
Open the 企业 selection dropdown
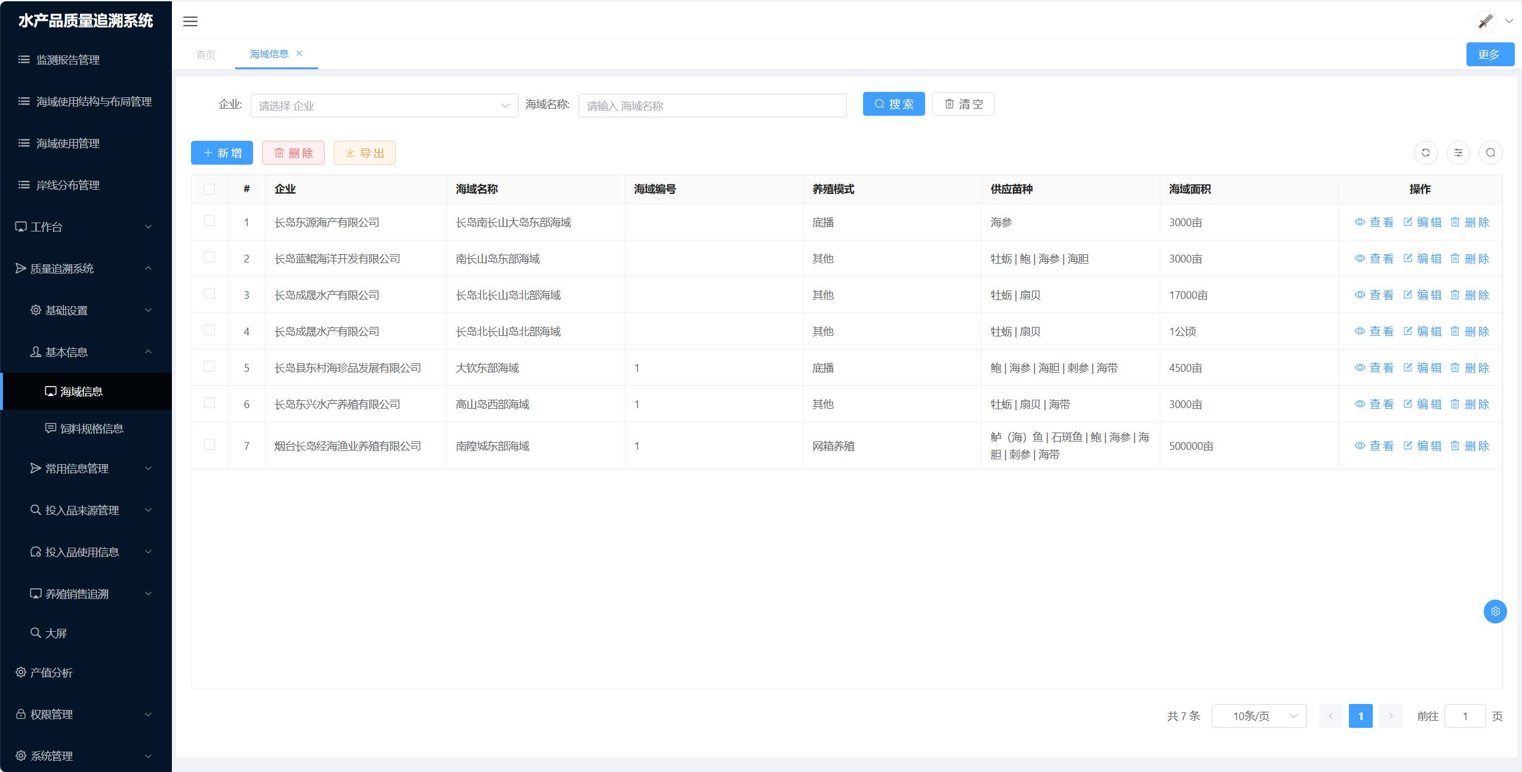tap(384, 106)
